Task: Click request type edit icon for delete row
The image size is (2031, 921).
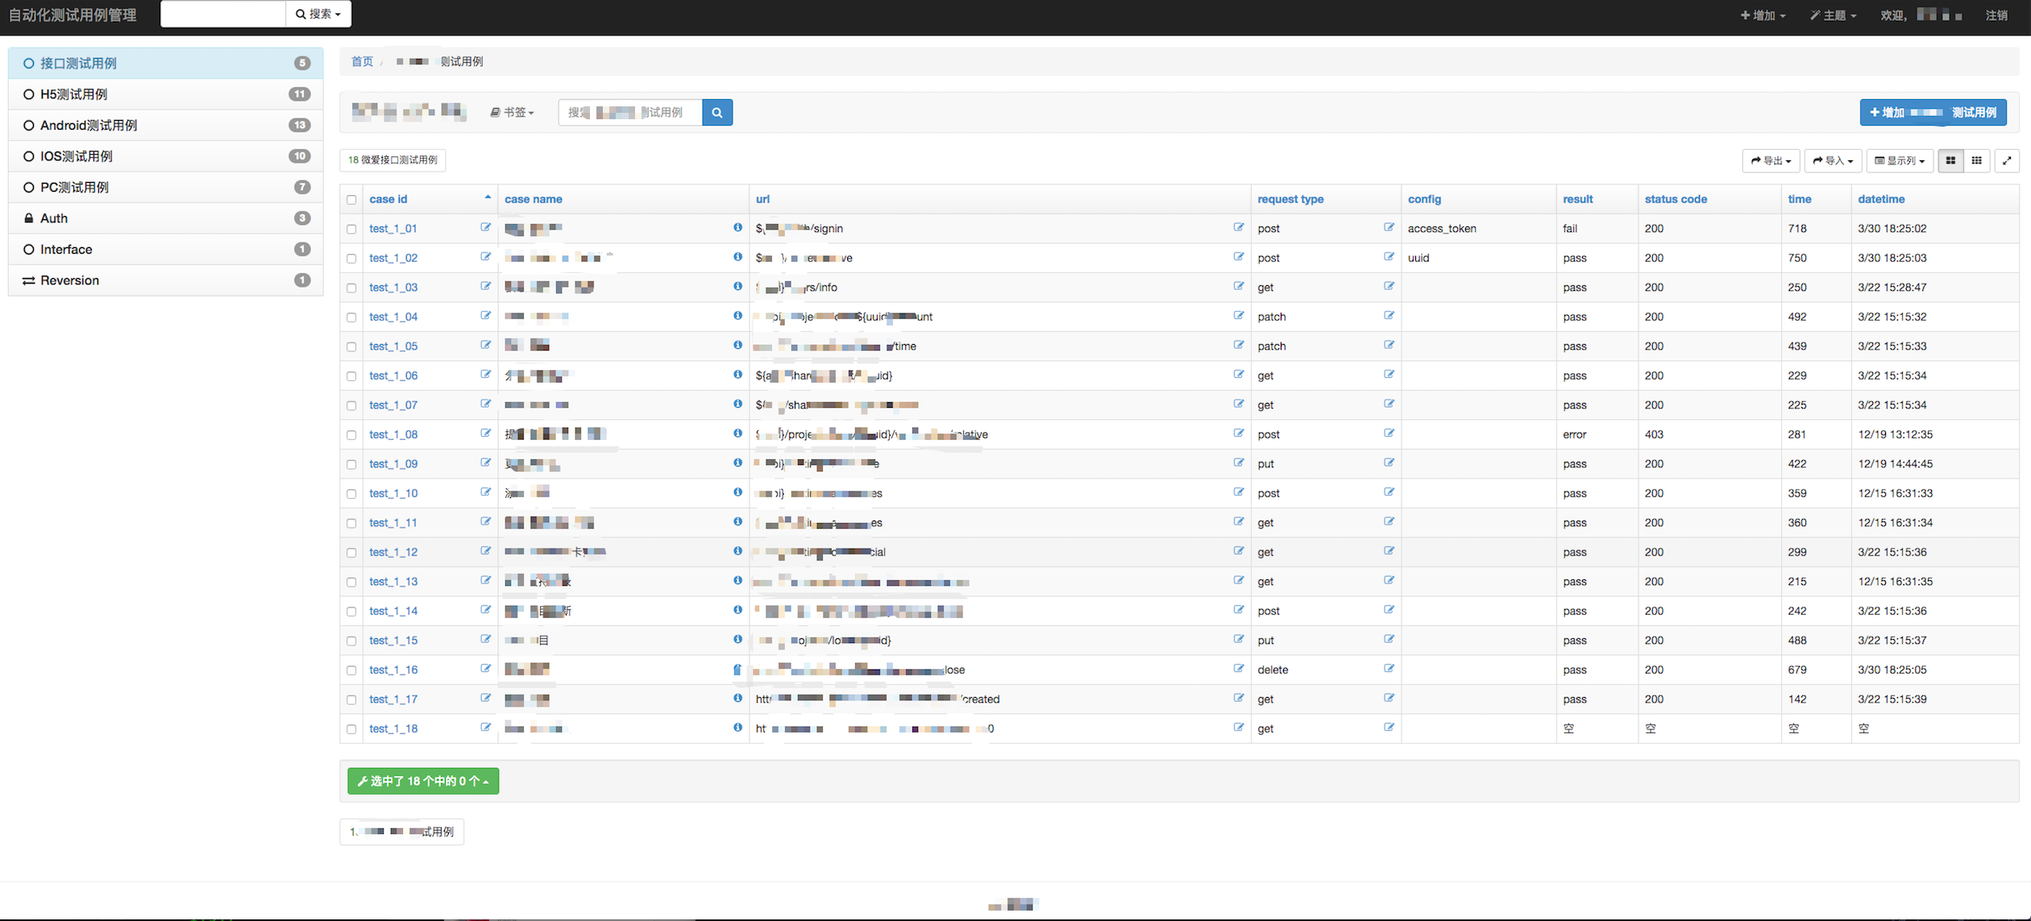Action: click(x=1389, y=669)
